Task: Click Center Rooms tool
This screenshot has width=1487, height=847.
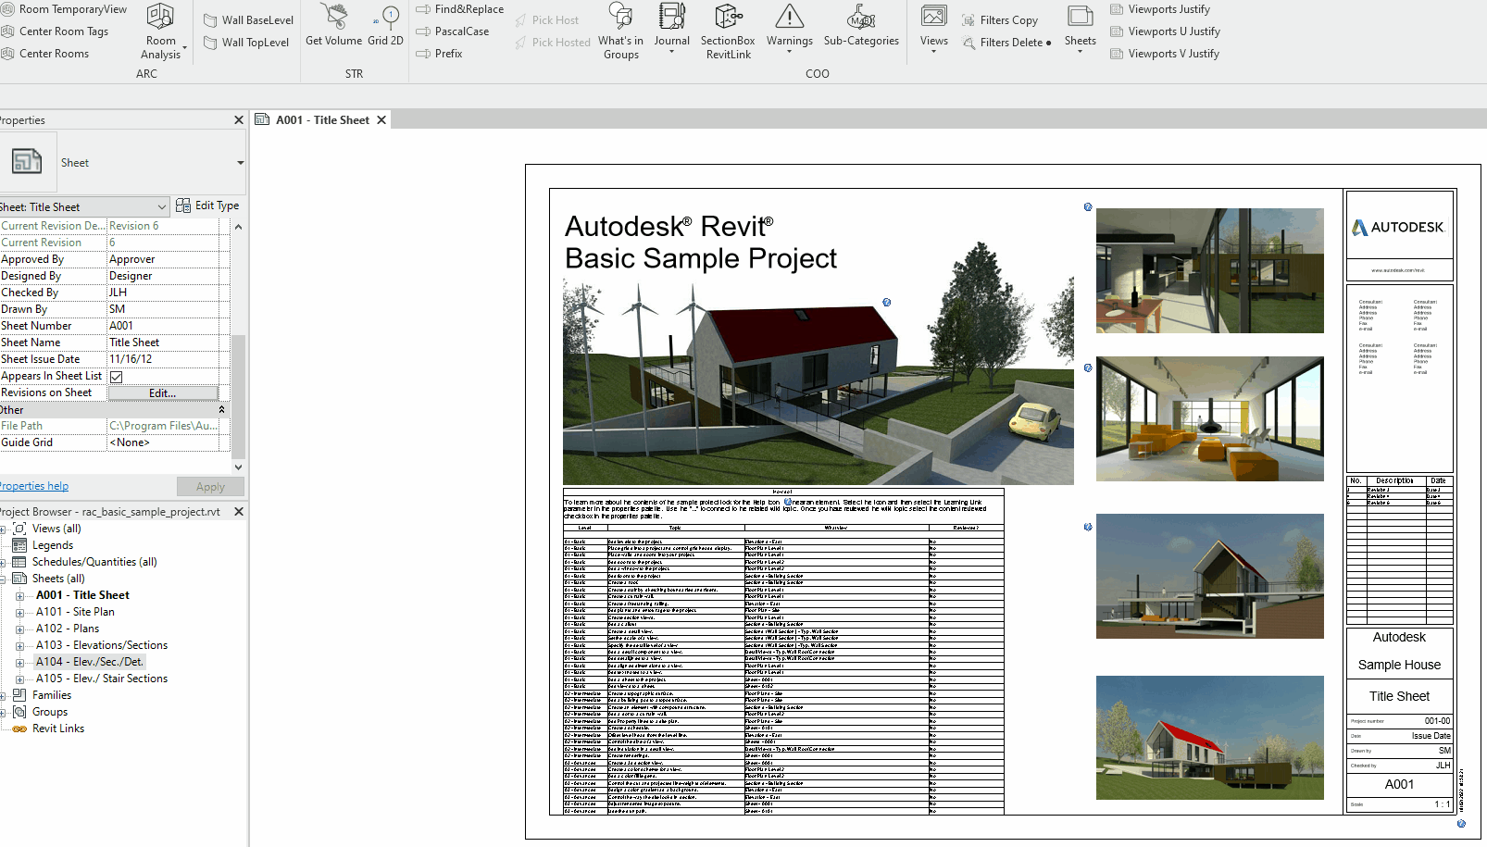Action: [x=45, y=54]
